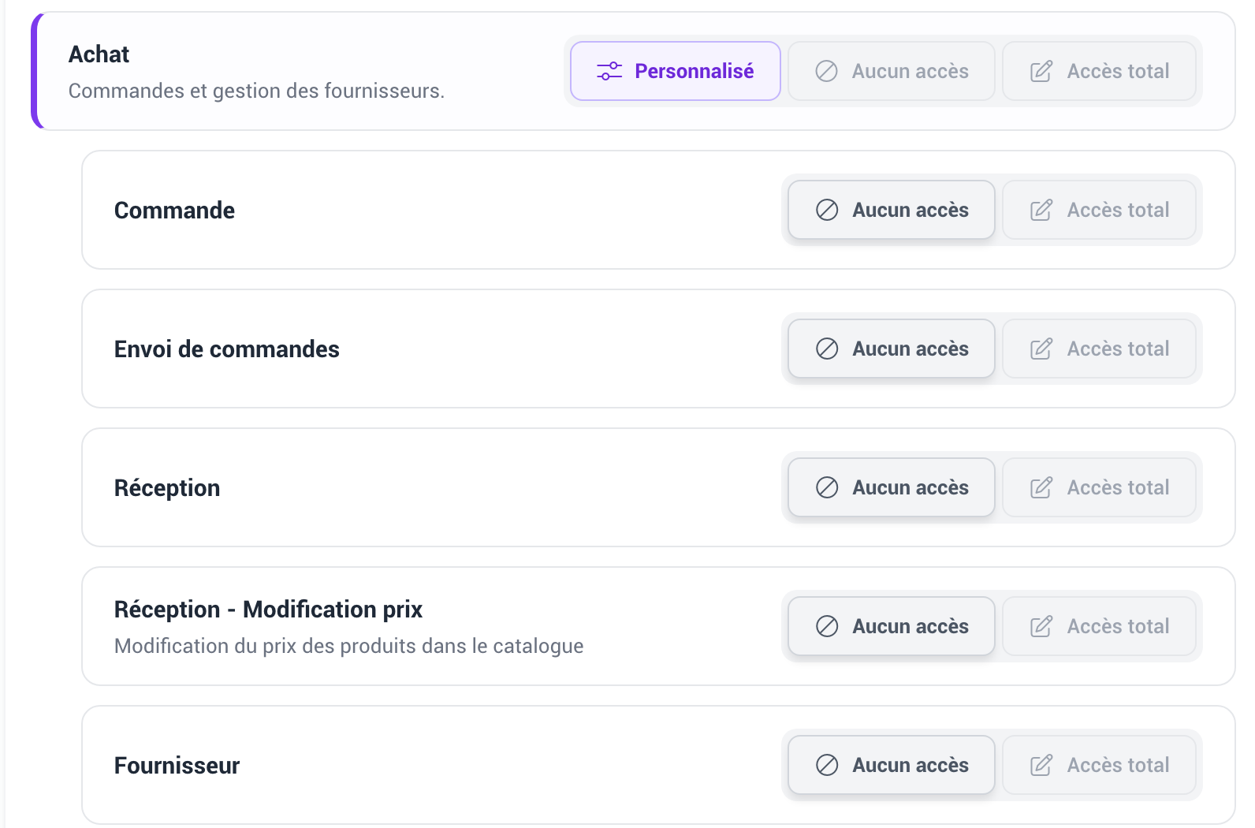Choose Aucun accès for Réception
Screen dimensions: 1255x828
tap(892, 487)
